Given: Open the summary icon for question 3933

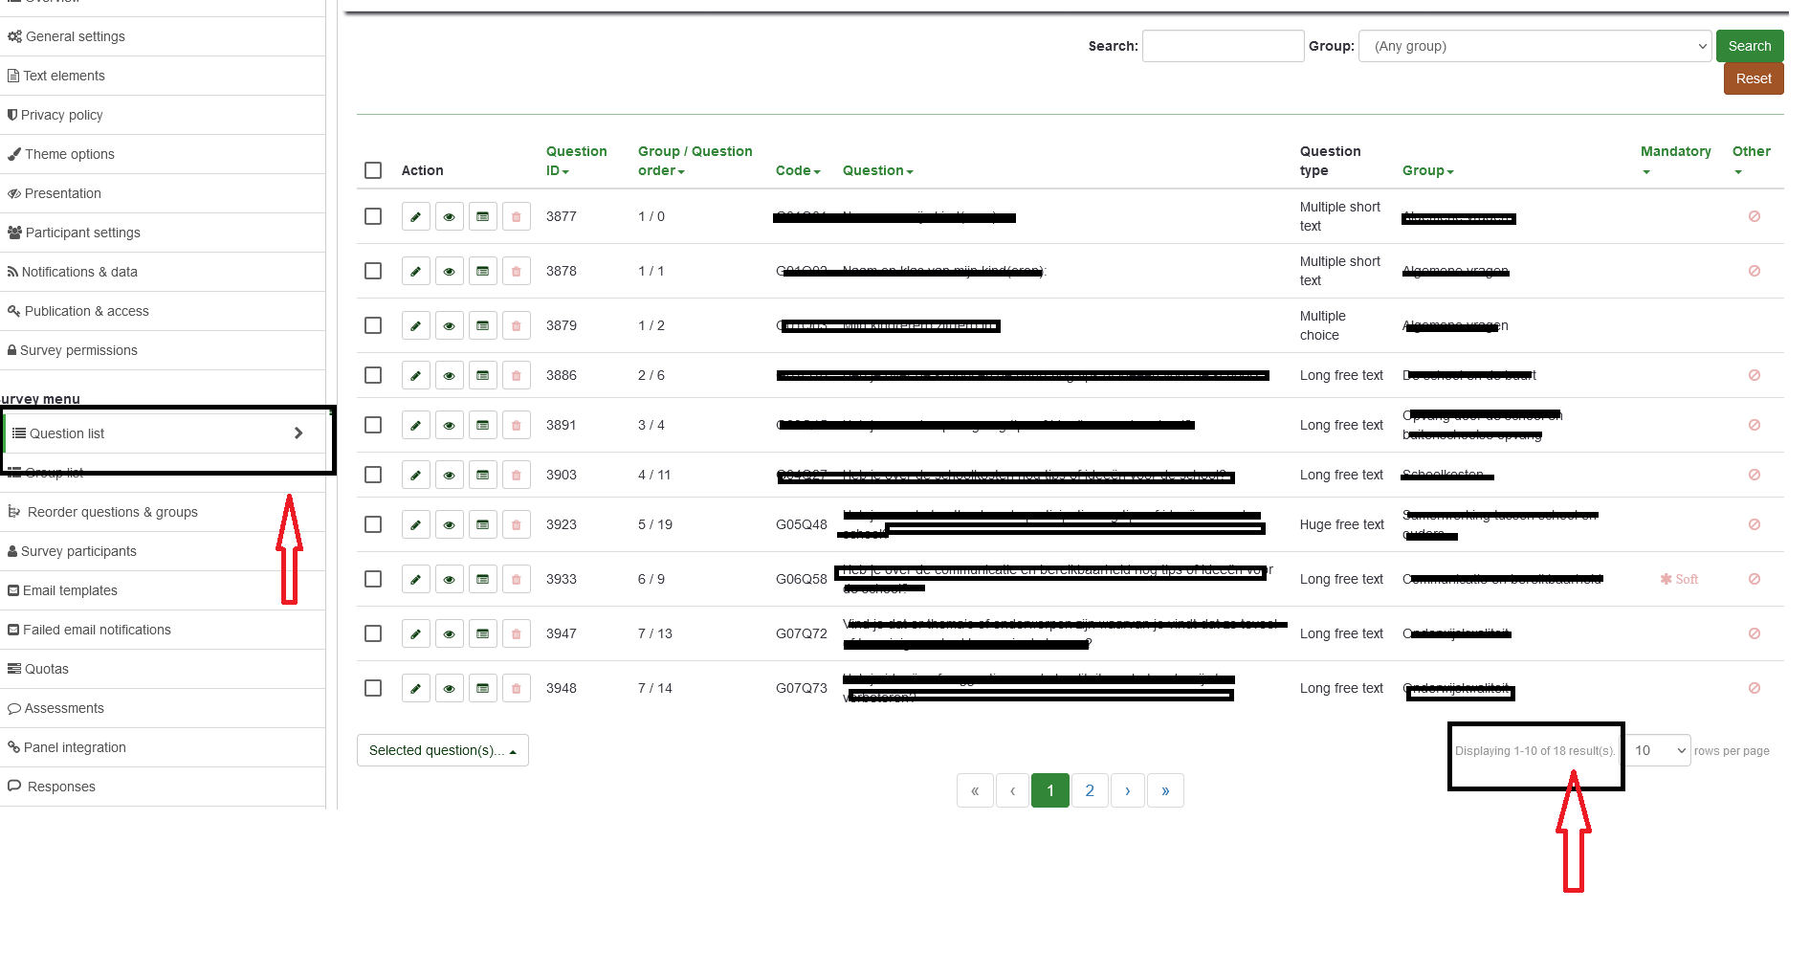Looking at the screenshot, I should pyautogui.click(x=483, y=580).
